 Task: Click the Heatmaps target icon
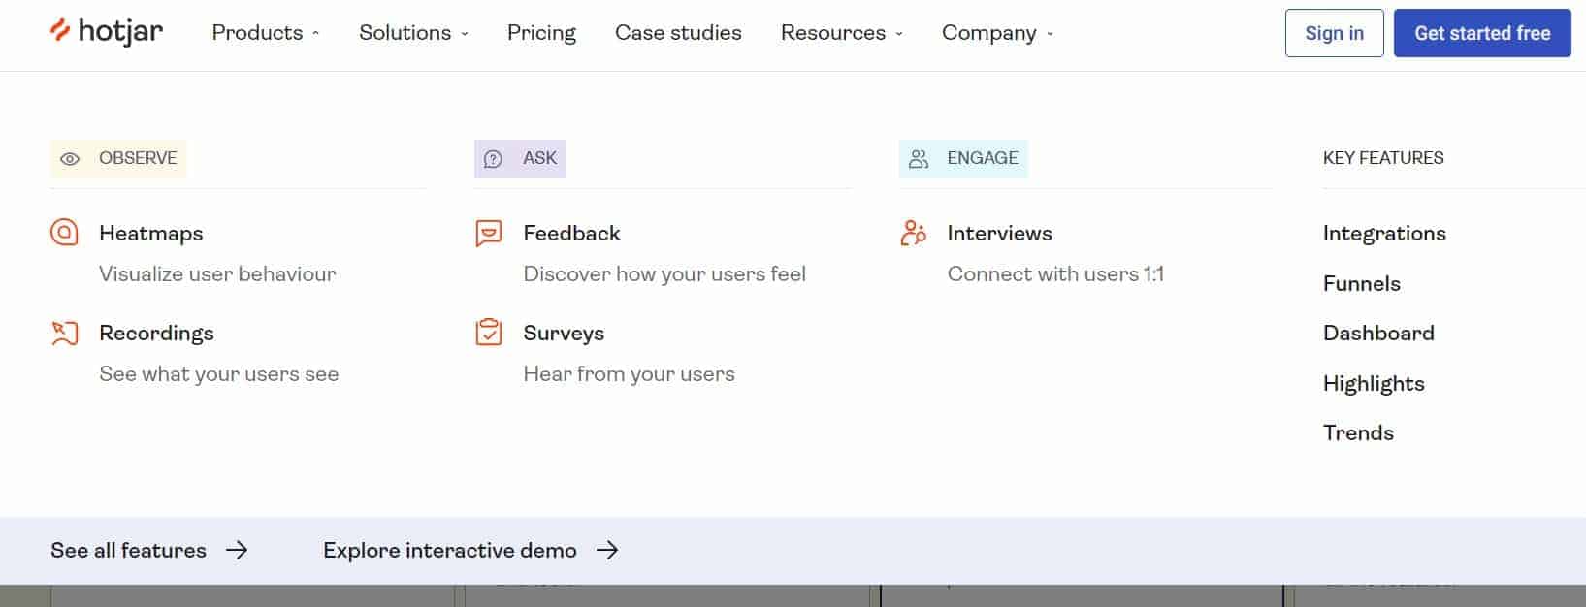(64, 233)
